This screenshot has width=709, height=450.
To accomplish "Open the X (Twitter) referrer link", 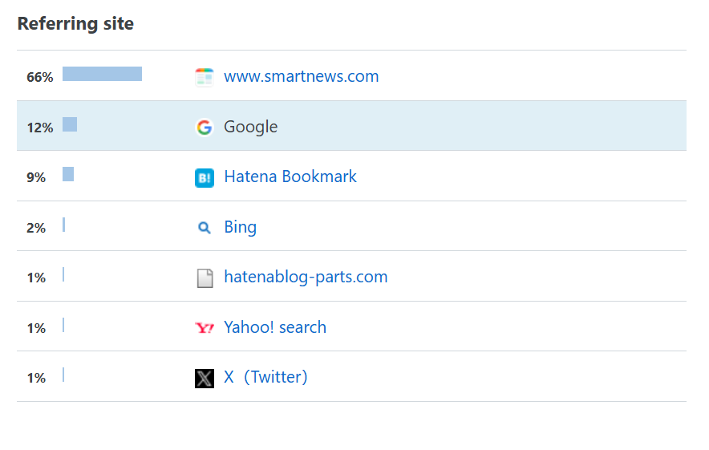I will tap(265, 377).
